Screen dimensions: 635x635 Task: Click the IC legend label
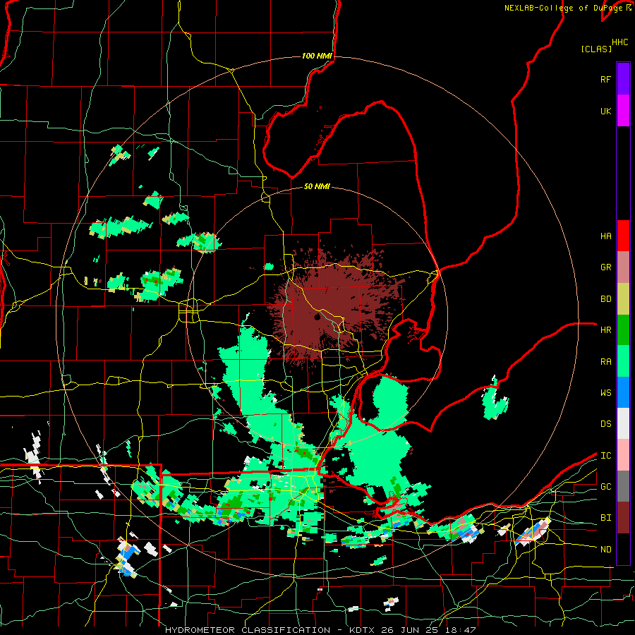coord(605,455)
